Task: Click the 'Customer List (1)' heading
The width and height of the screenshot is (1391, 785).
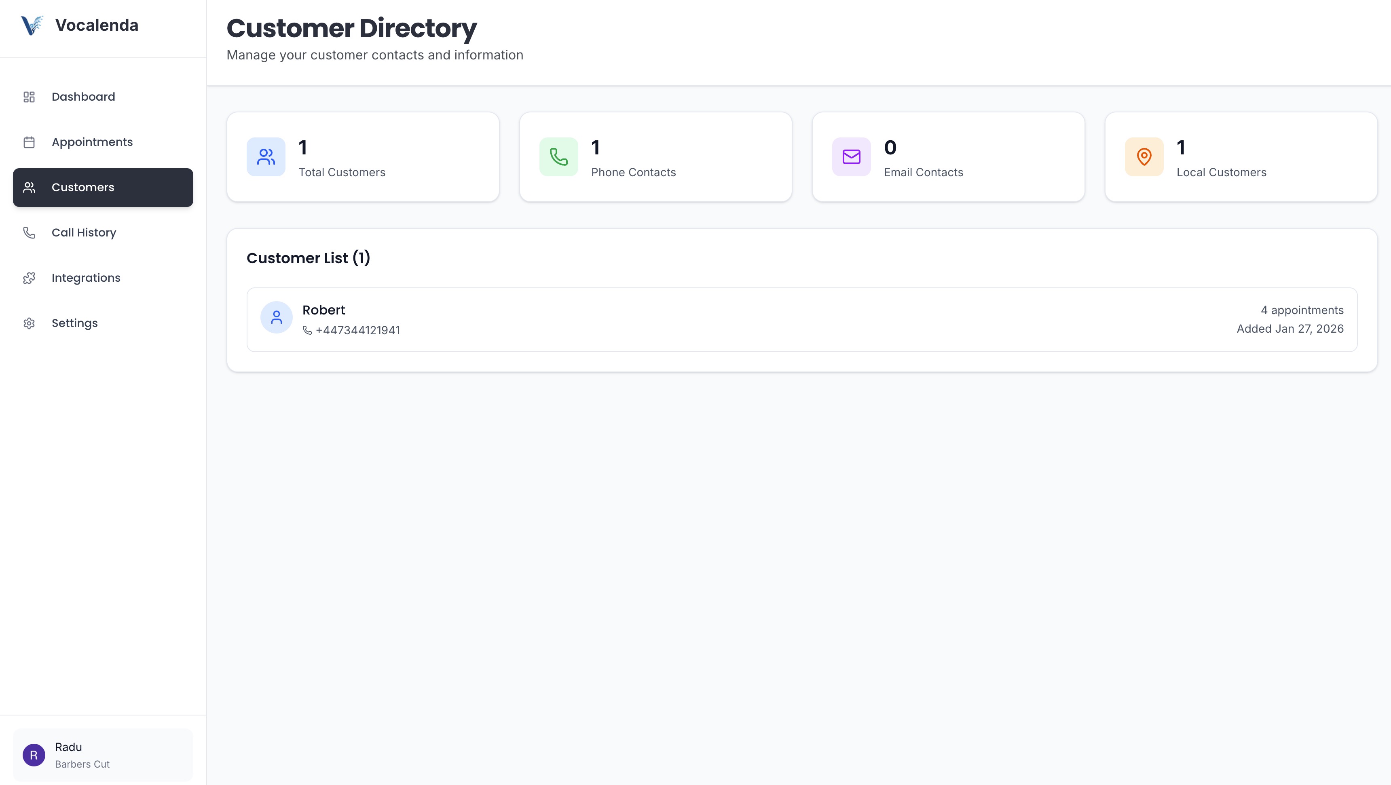Action: pyautogui.click(x=309, y=258)
